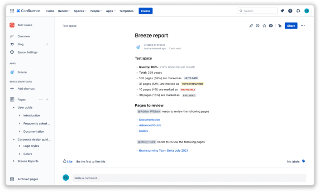This screenshot has height=192, width=320.
Task: Open the app switcher grid icon
Action: point(12,11)
